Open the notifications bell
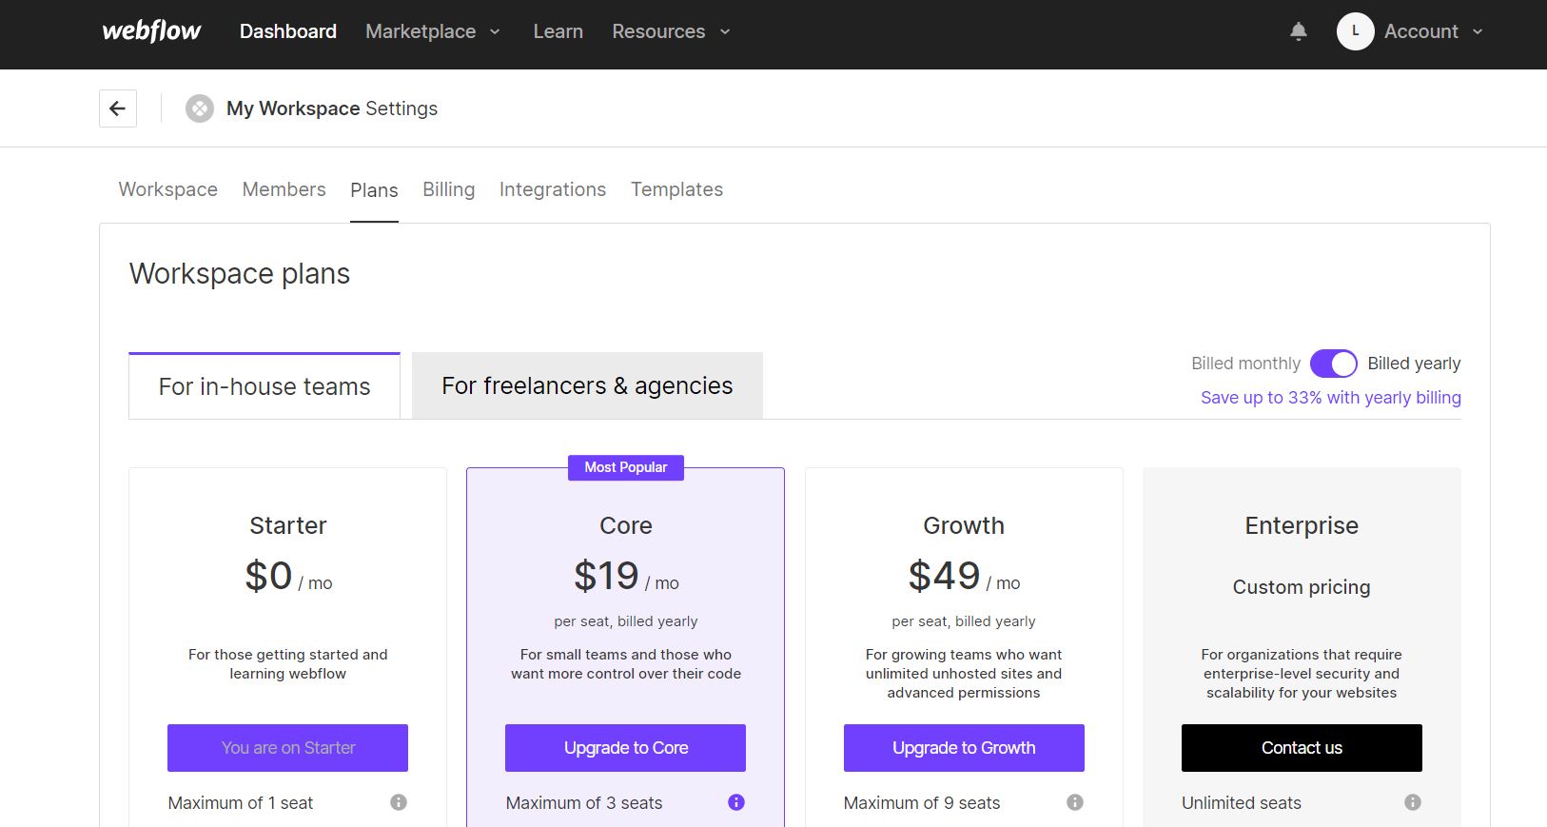 click(x=1299, y=31)
